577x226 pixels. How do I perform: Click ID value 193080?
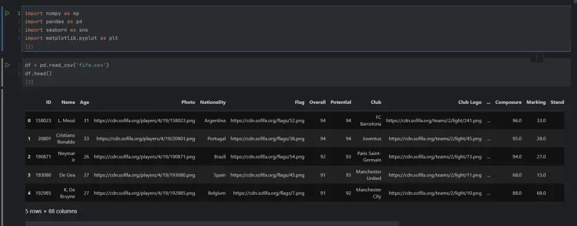click(43, 175)
